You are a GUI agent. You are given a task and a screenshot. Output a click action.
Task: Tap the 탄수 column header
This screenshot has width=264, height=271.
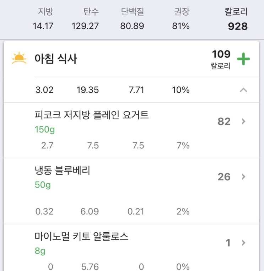(91, 12)
